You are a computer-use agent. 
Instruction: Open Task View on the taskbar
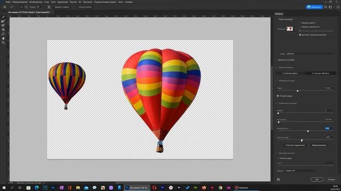[20, 187]
